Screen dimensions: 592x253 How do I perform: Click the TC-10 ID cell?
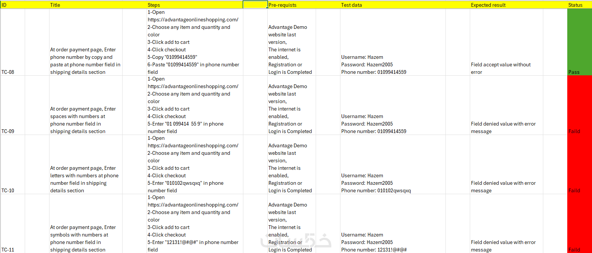[x=12, y=165]
